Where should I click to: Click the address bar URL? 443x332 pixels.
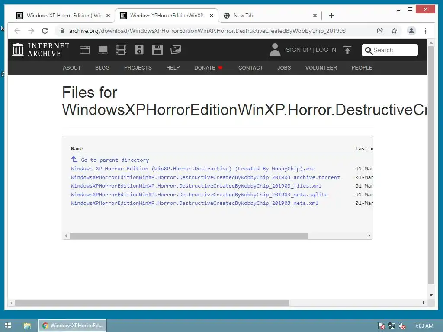coord(207,31)
